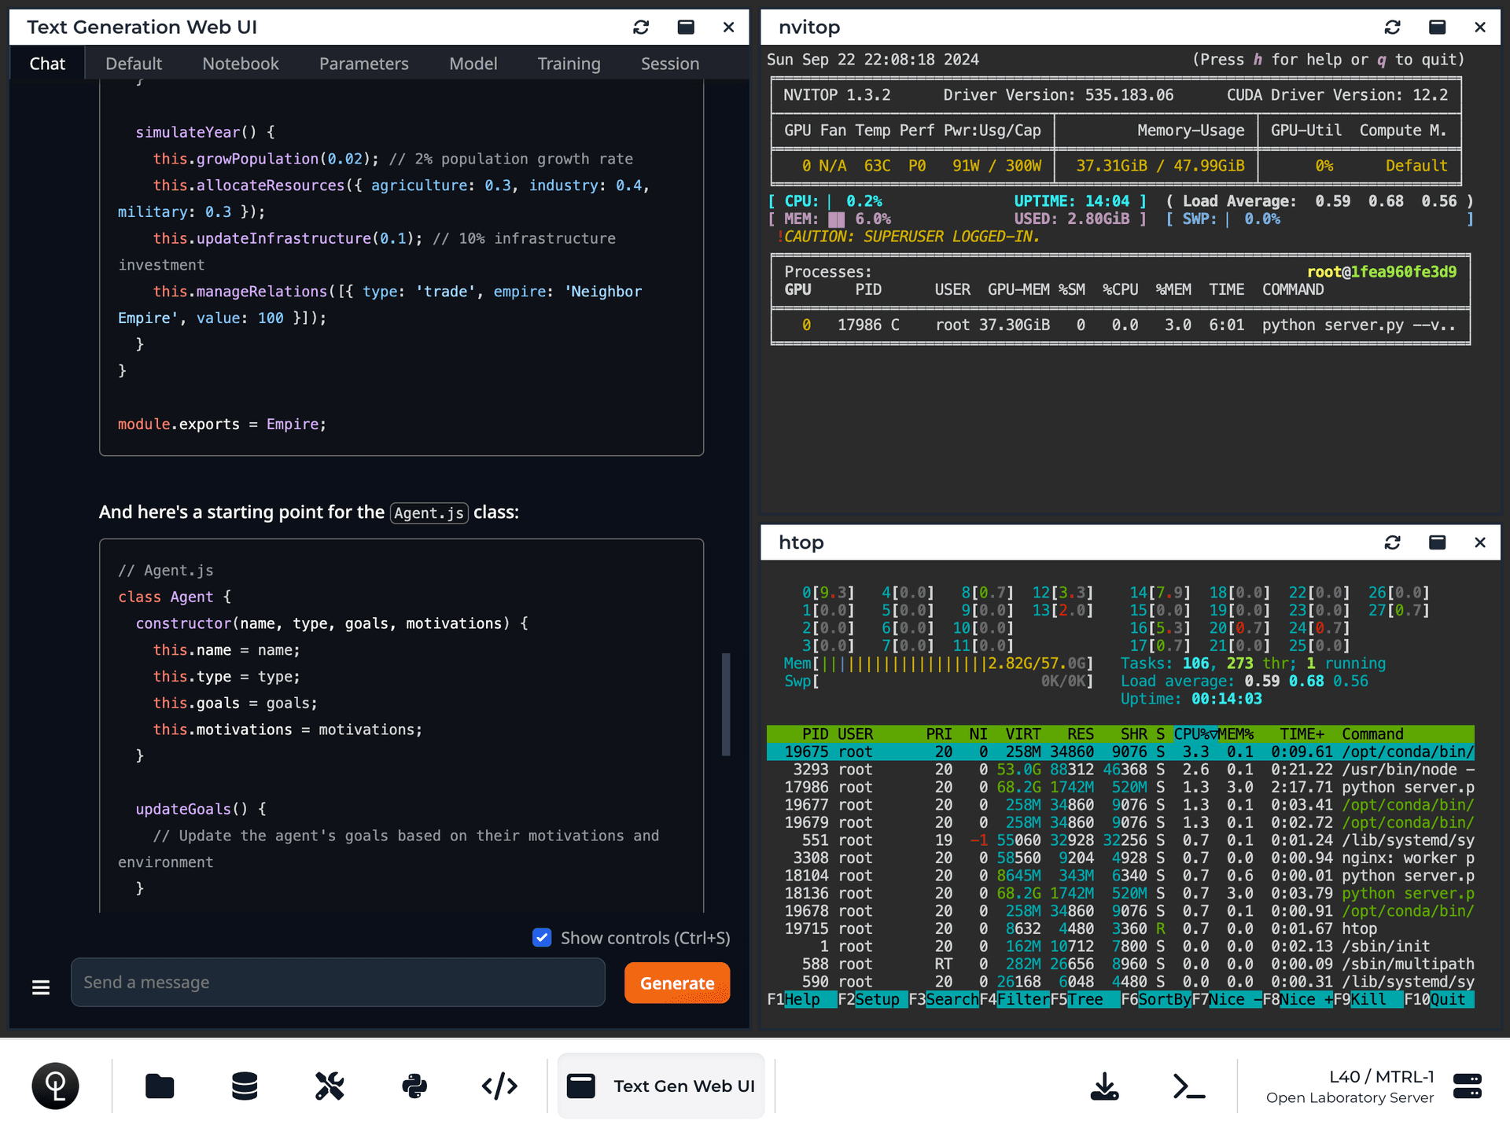This screenshot has width=1510, height=1132.
Task: Refresh the Text Generation Web UI window
Action: 641,28
